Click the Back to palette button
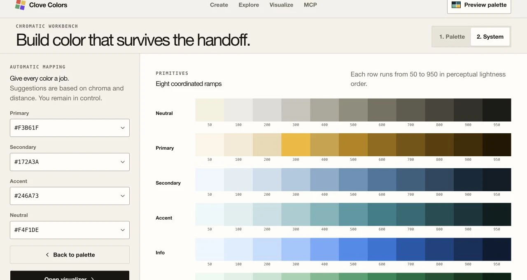This screenshot has height=280, width=527. 70,255
